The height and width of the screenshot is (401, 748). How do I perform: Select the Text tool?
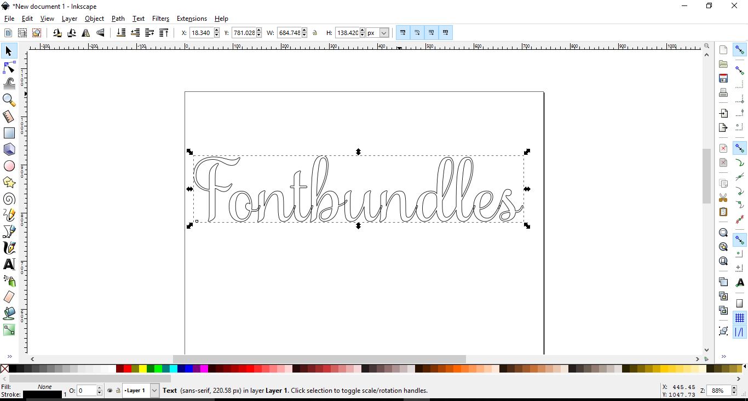click(9, 264)
